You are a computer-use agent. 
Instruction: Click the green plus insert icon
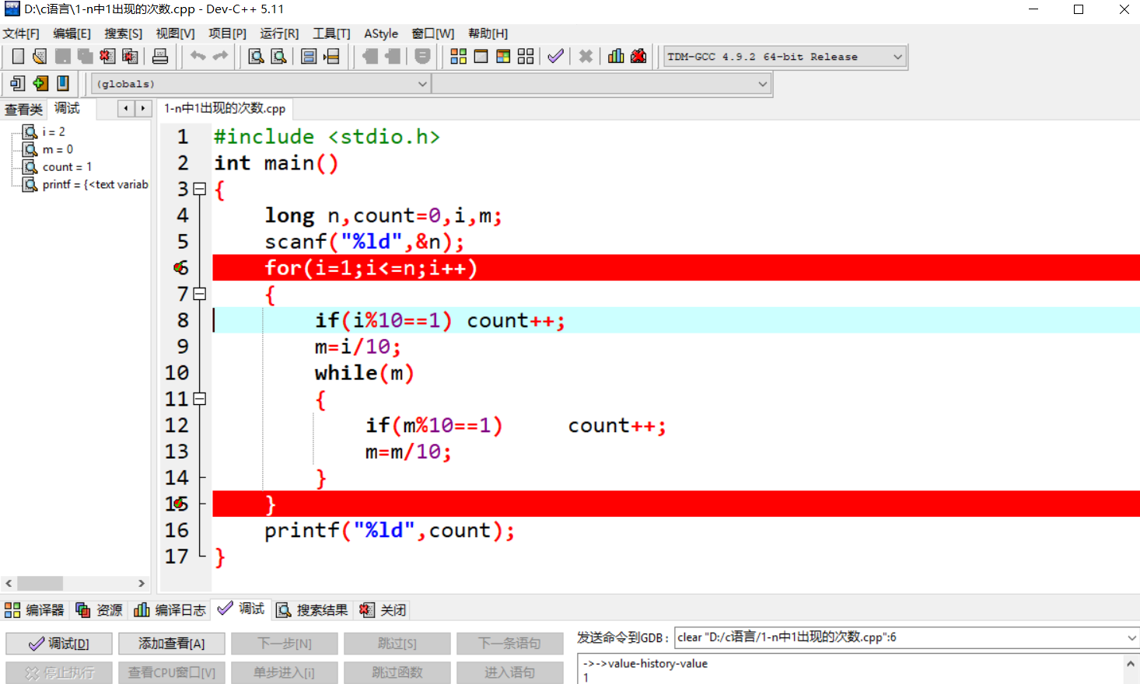pyautogui.click(x=40, y=83)
